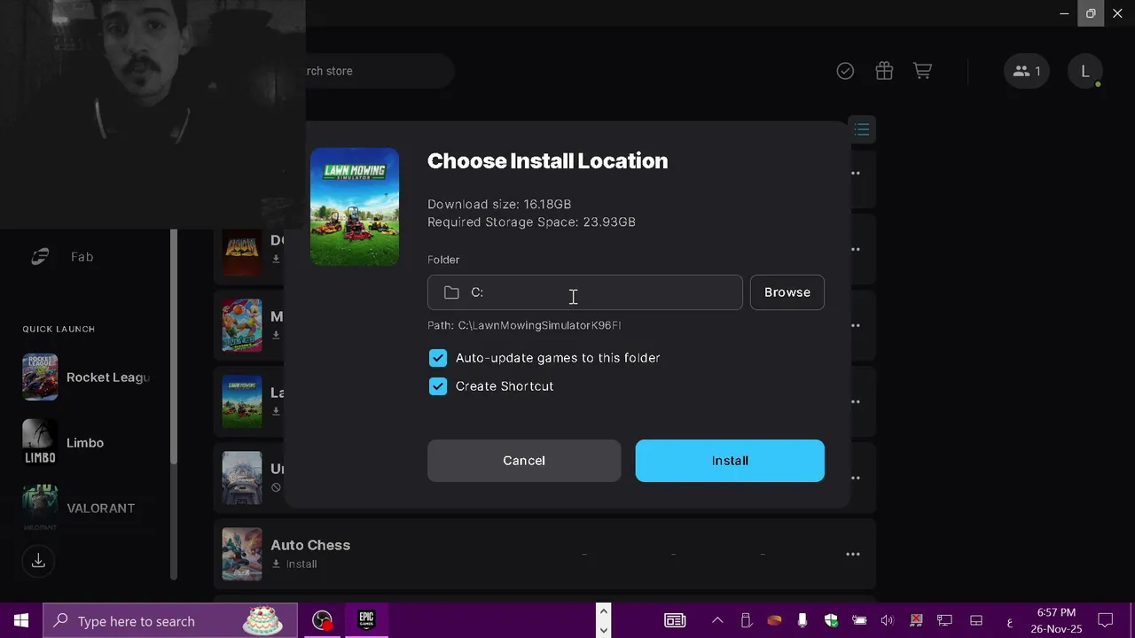This screenshot has width=1135, height=638.
Task: Launch Limbo from Quick Launch
Action: tap(85, 443)
